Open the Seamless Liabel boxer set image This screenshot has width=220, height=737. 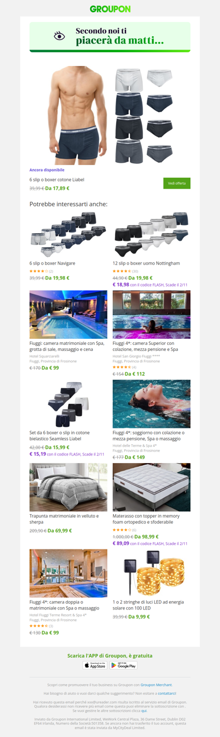[68, 404]
